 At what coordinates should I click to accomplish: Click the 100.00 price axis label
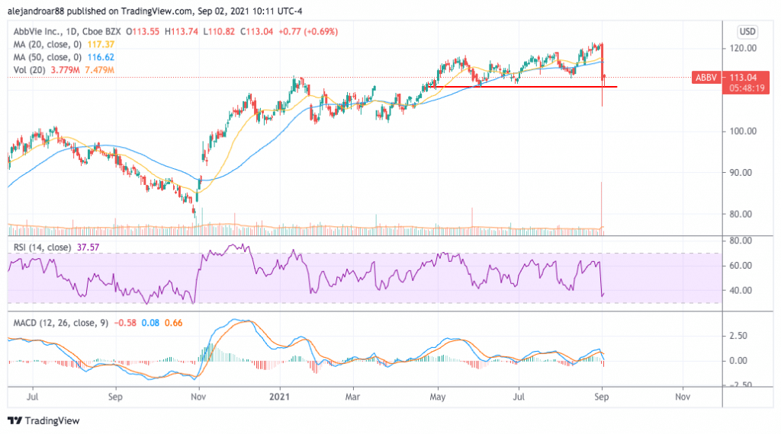pyautogui.click(x=743, y=131)
